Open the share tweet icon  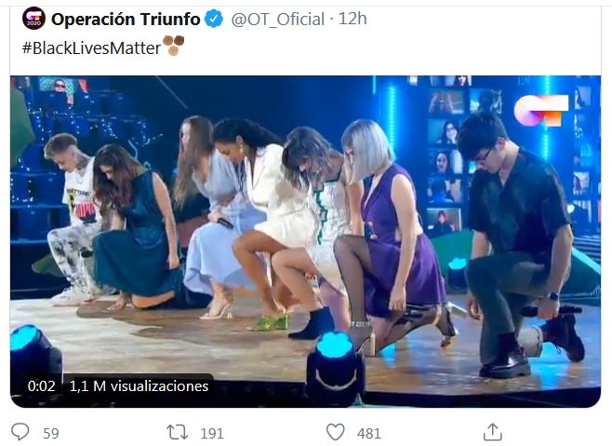pyautogui.click(x=492, y=432)
